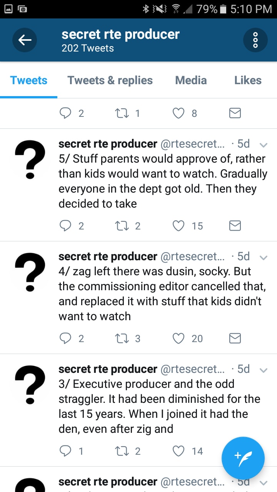Switch to the Media tab
Viewport: 277px width, 492px height.
pyautogui.click(x=191, y=80)
